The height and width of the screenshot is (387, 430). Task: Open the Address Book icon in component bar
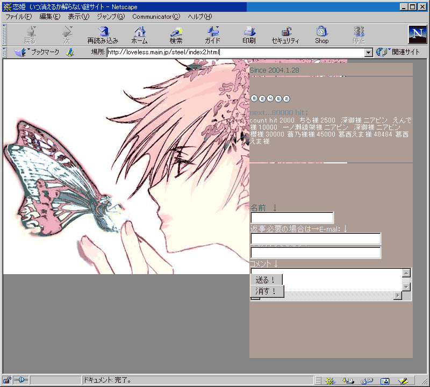[x=385, y=381]
